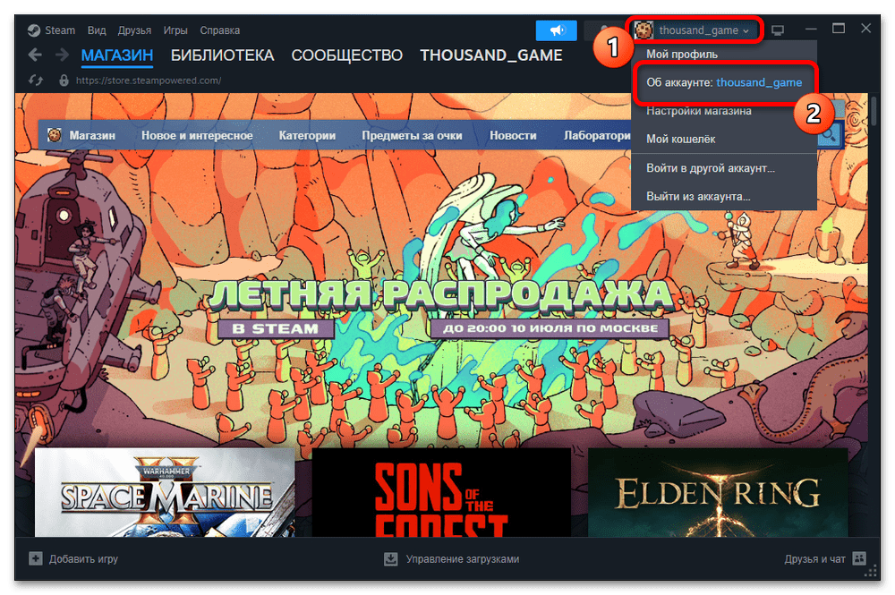This screenshot has height=595, width=895.
Task: Switch to the THOUSAND_GAME tab
Action: coord(490,55)
